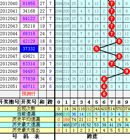Screen dimensions: 130x140
Task: Click the 预测行 red label
Action: [29, 94]
